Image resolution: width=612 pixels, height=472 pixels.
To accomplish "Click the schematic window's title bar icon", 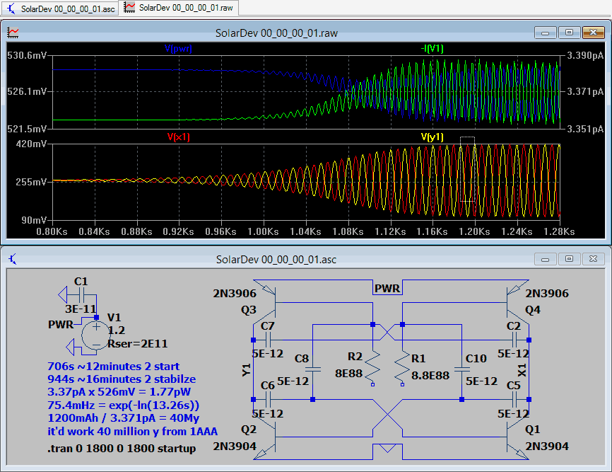I will [x=13, y=259].
